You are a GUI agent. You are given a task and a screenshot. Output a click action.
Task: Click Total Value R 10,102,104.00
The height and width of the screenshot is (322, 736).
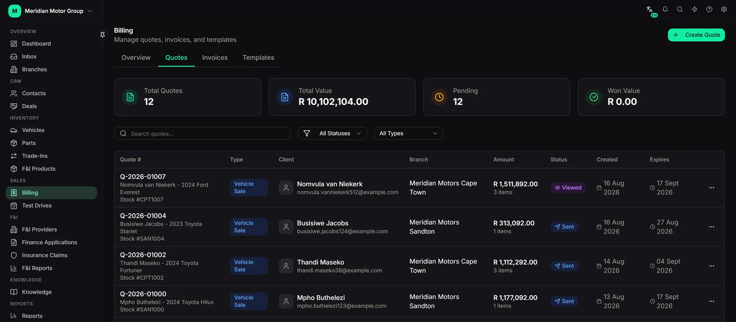point(333,102)
